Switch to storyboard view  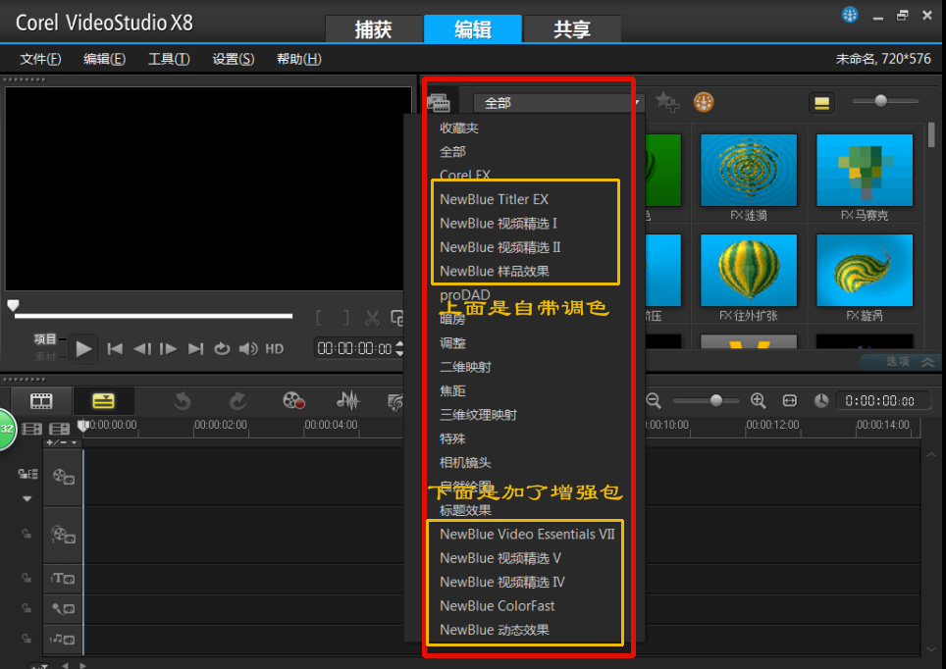[41, 401]
